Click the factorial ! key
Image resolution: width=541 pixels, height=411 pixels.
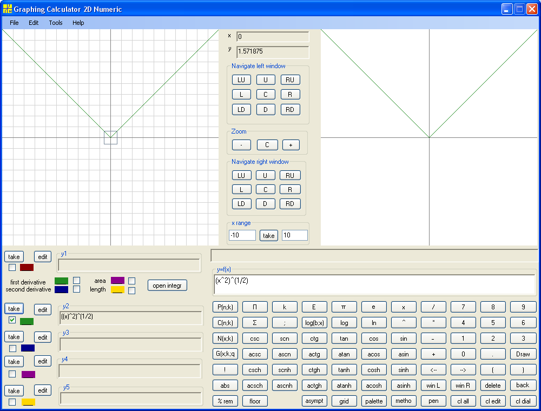[x=225, y=369]
